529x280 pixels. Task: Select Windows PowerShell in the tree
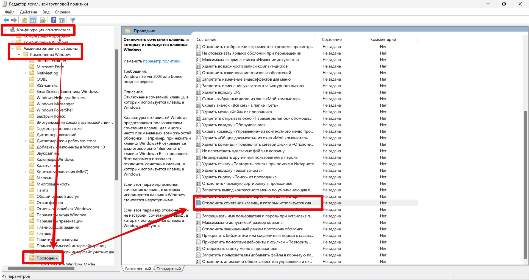(55, 110)
